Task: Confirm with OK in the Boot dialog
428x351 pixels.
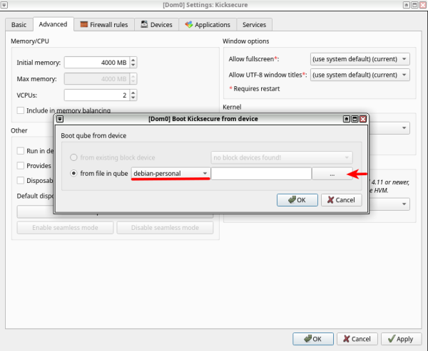Action: [297, 200]
